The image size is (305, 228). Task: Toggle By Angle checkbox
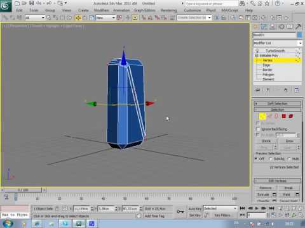258,135
